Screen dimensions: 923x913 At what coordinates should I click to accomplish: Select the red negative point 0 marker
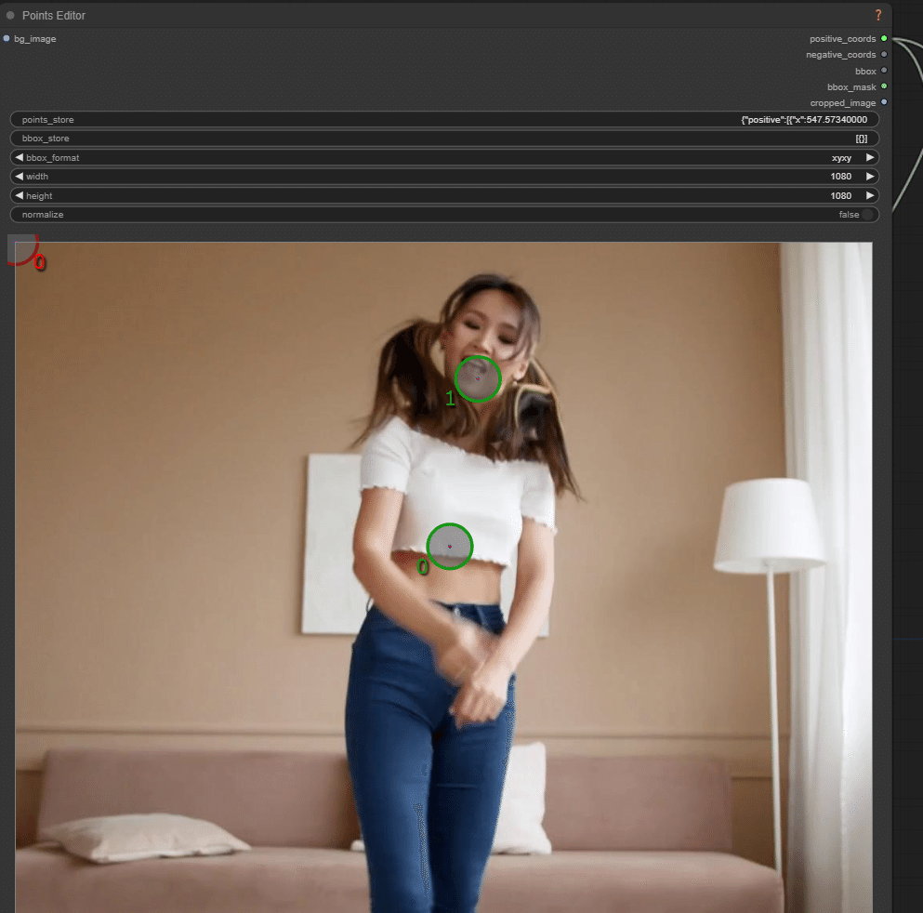[20, 247]
